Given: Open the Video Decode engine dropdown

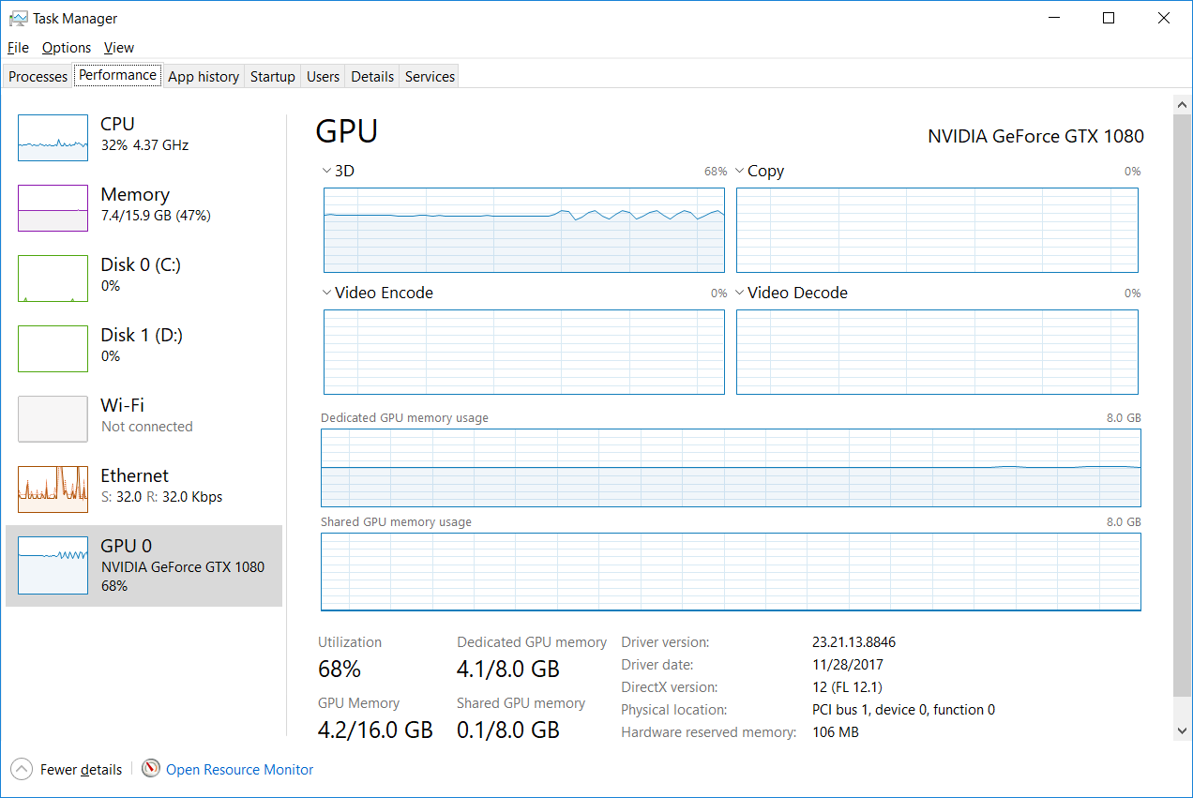Looking at the screenshot, I should 739,293.
